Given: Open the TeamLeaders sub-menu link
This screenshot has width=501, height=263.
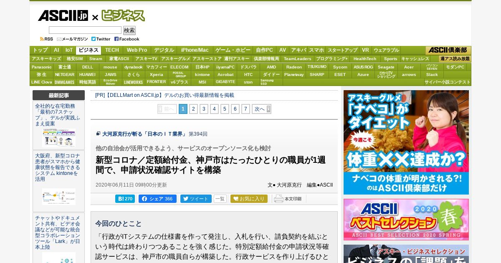Looking at the screenshot, I should coord(297,59).
